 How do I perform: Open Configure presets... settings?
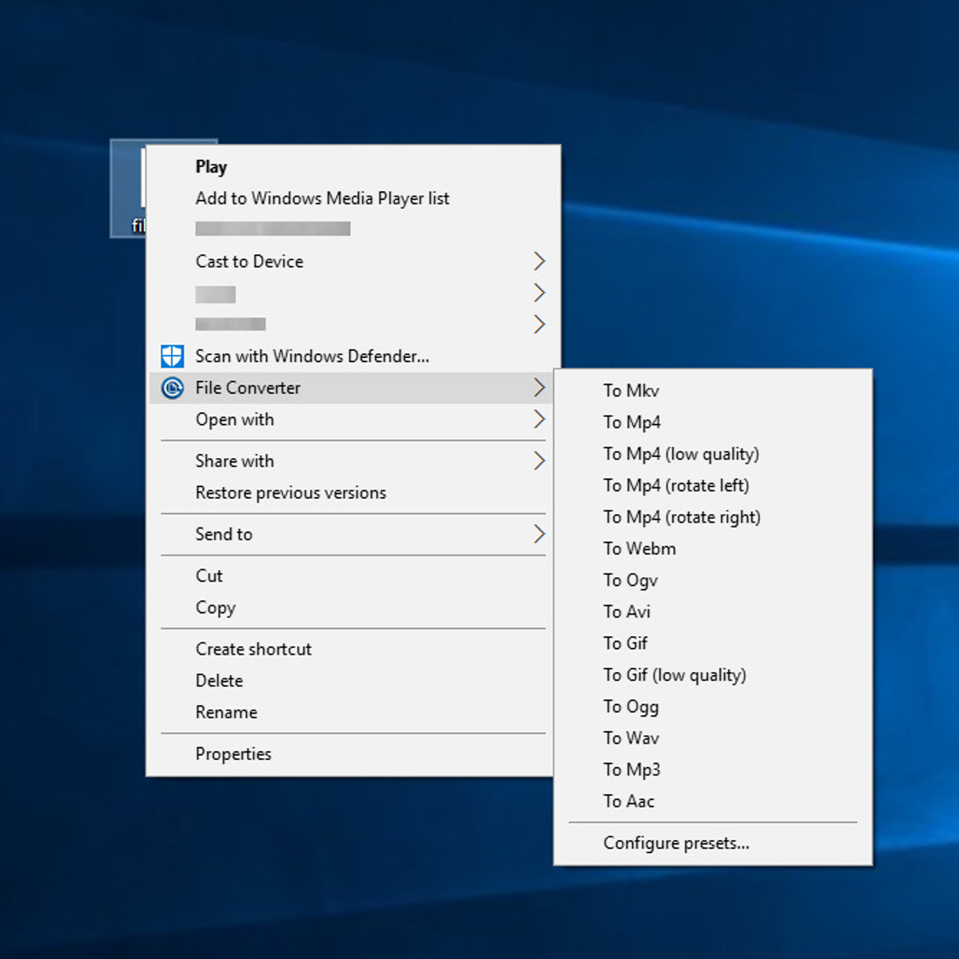pos(676,843)
